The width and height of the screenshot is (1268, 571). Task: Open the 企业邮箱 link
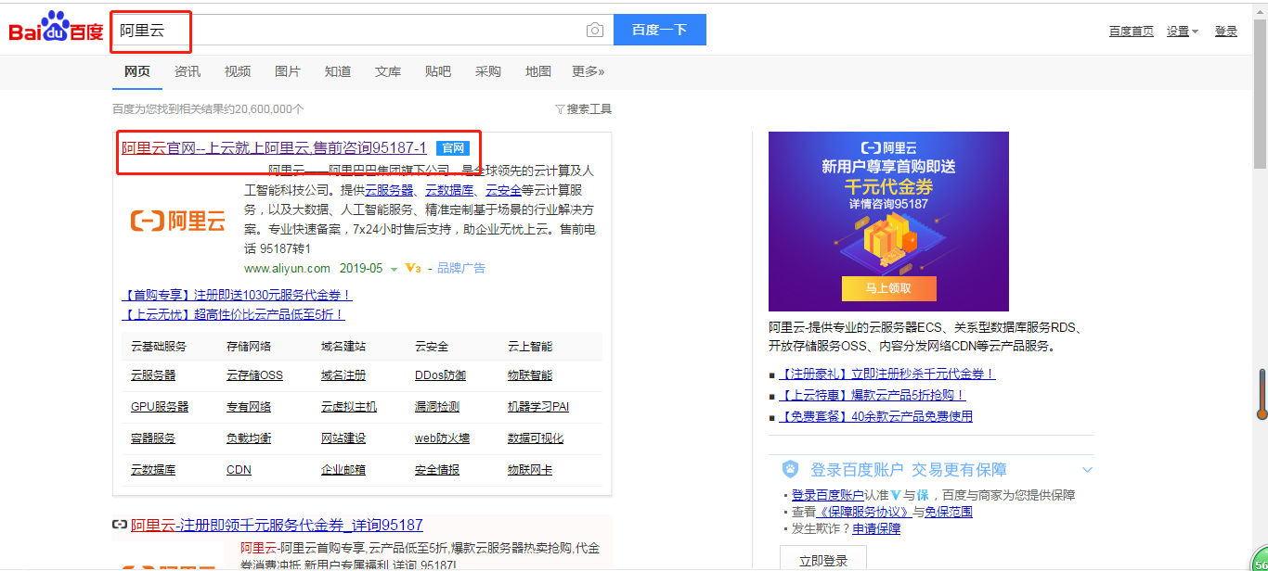(x=343, y=470)
